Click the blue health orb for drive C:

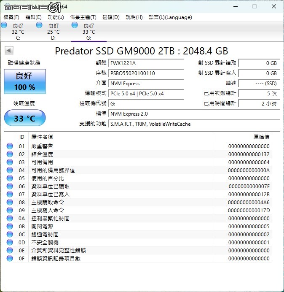point(4,25)
